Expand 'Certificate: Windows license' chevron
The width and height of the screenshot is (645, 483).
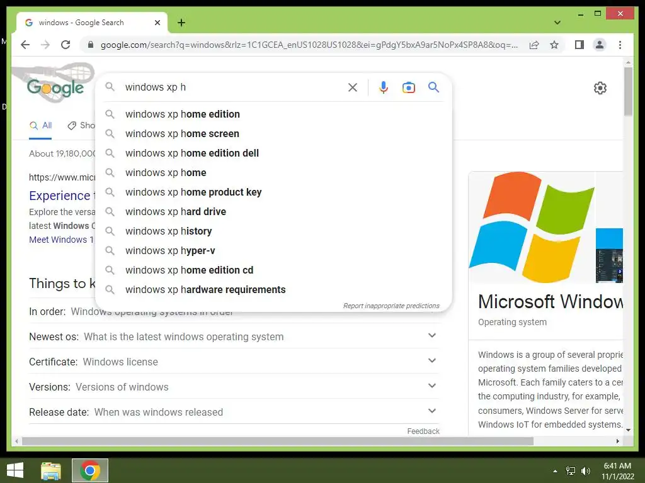point(432,360)
